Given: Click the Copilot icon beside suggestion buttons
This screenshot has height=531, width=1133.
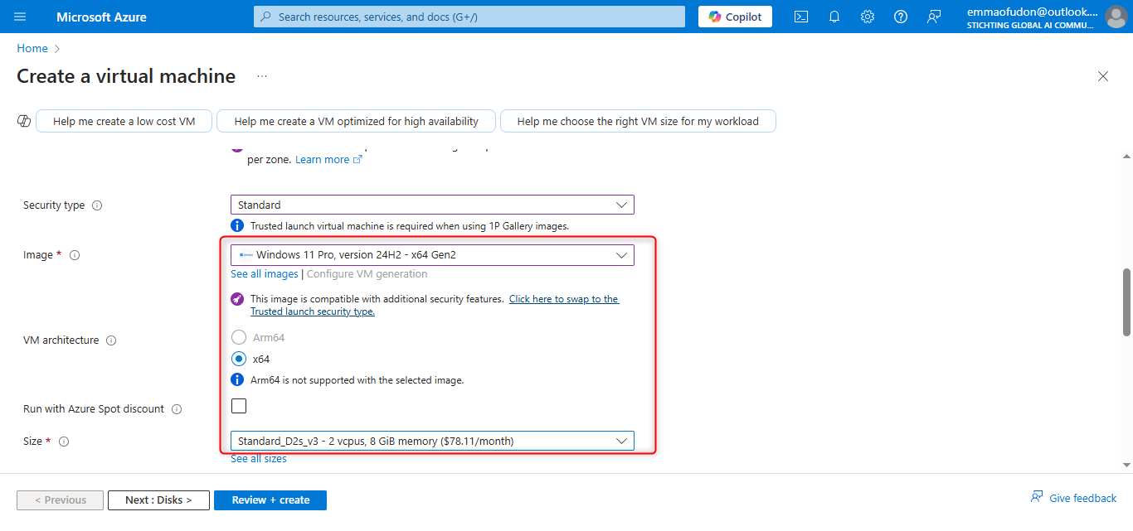Looking at the screenshot, I should (24, 122).
